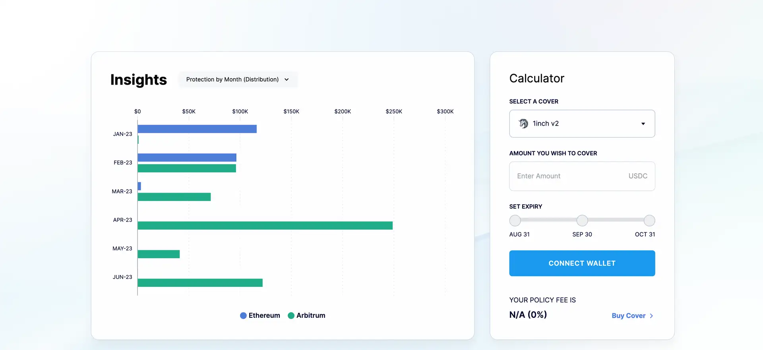The height and width of the screenshot is (350, 763).
Task: Select the OCT 31 expiry option
Action: tap(649, 220)
